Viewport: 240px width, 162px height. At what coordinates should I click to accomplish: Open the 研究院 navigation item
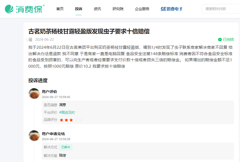coord(118,9)
